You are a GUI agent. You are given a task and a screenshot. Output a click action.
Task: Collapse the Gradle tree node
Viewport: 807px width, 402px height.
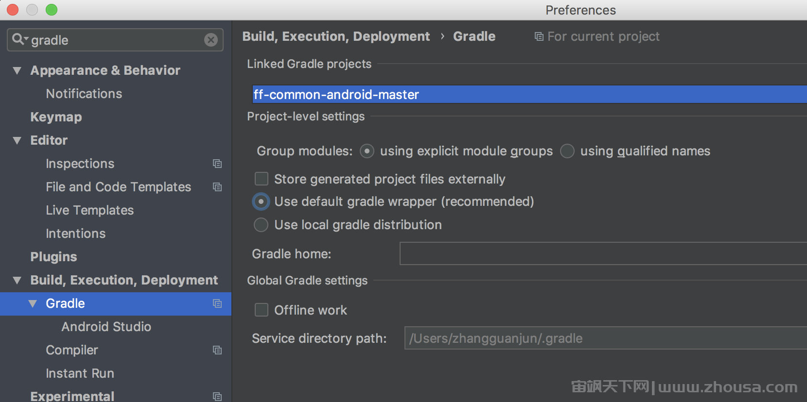coord(33,304)
